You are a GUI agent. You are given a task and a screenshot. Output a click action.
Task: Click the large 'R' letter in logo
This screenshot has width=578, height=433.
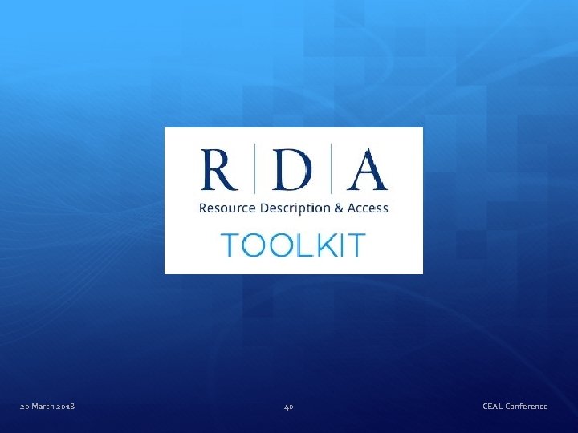click(x=218, y=169)
